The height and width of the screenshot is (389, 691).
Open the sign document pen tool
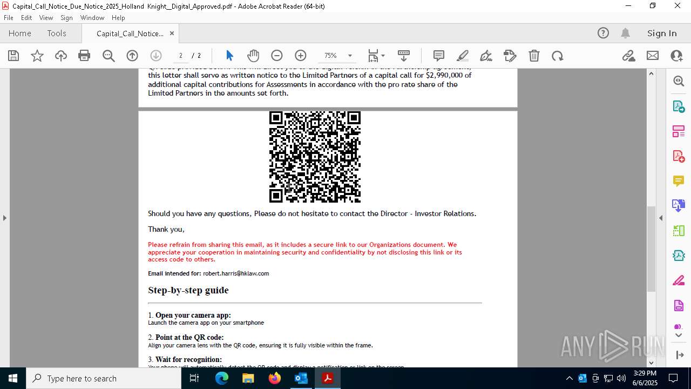[486, 56]
